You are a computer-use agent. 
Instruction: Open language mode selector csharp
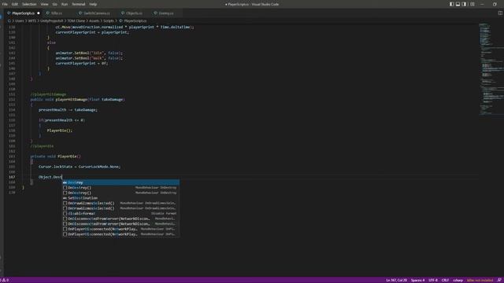(x=458, y=280)
